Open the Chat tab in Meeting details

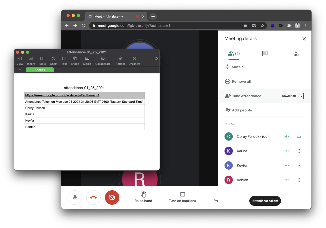pyautogui.click(x=265, y=54)
